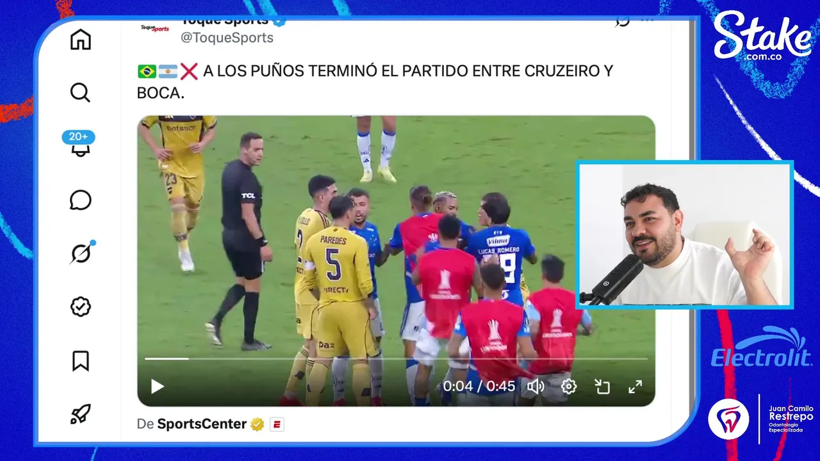Open the Search magnifier in the sidebar
Viewport: 820px width, 461px height.
point(80,93)
